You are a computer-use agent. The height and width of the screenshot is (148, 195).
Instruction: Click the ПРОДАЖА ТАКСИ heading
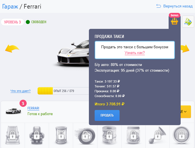(x=109, y=37)
